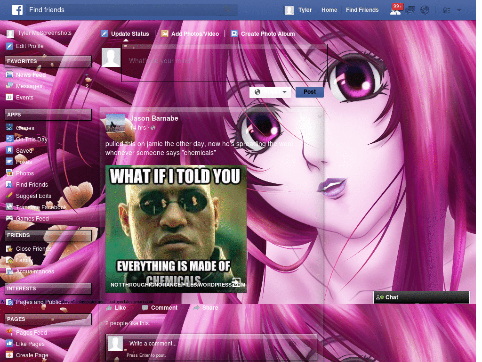
Task: Select the Create Photo Album tab
Action: click(263, 33)
